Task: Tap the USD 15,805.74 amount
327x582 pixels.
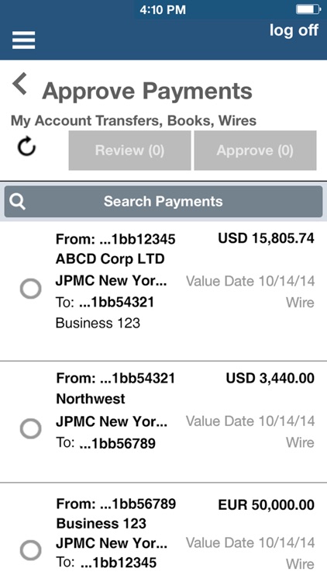Action: coord(267,238)
